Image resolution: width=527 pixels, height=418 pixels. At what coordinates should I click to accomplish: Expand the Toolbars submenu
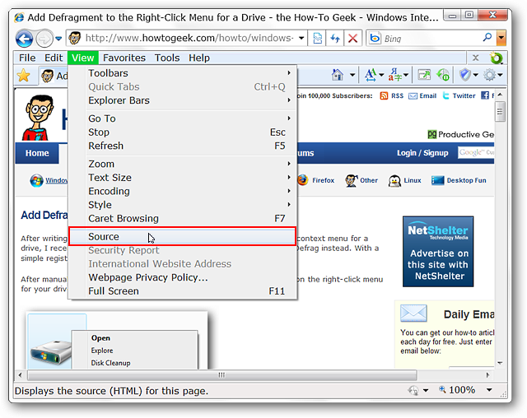(183, 73)
